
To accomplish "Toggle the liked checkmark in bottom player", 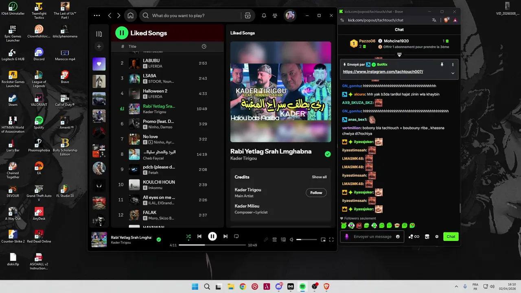I will tap(159, 240).
